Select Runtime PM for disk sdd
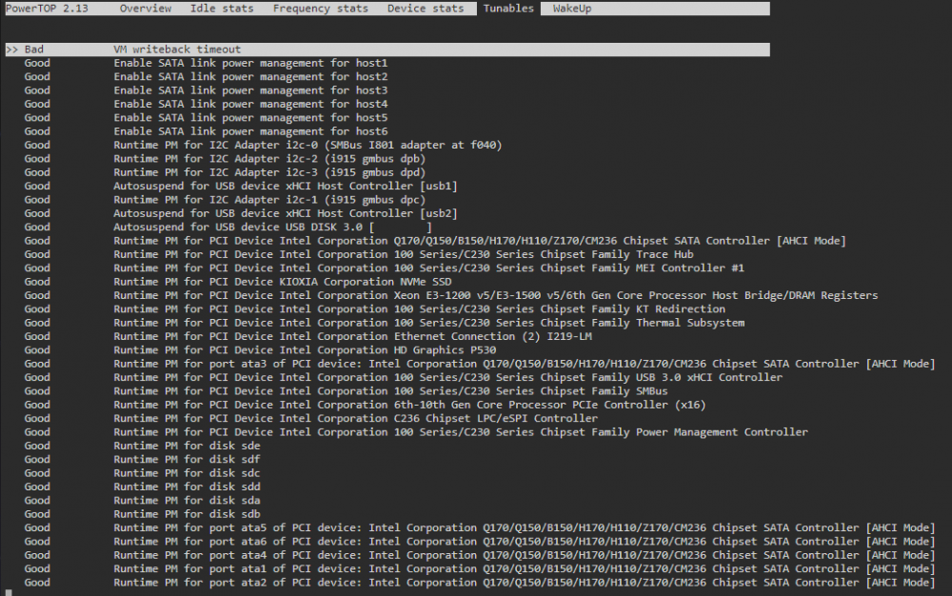This screenshot has height=596, width=952. [x=187, y=487]
